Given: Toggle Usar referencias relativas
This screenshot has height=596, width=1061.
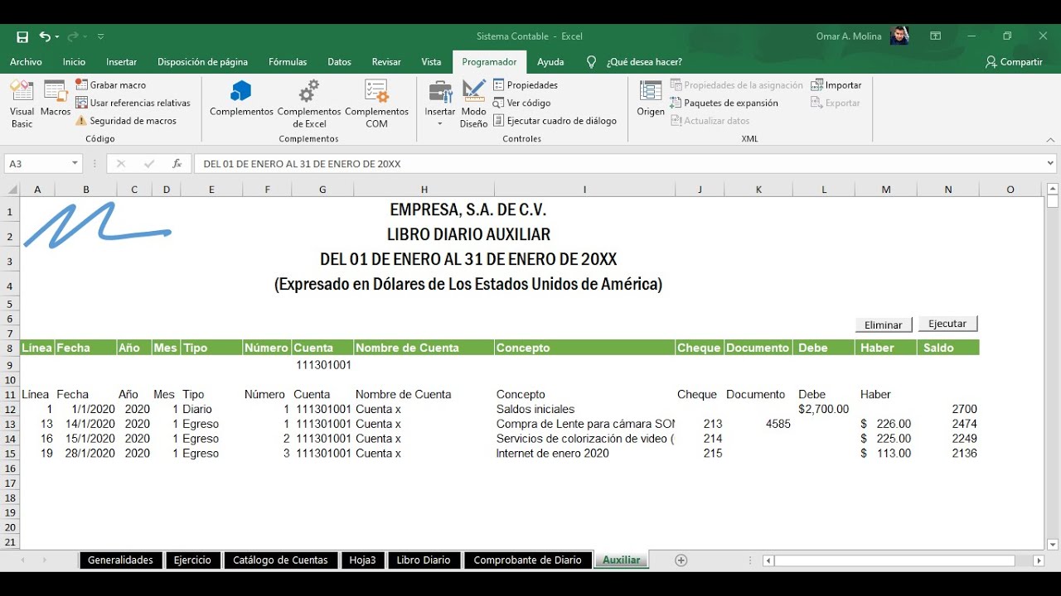Looking at the screenshot, I should click(133, 103).
